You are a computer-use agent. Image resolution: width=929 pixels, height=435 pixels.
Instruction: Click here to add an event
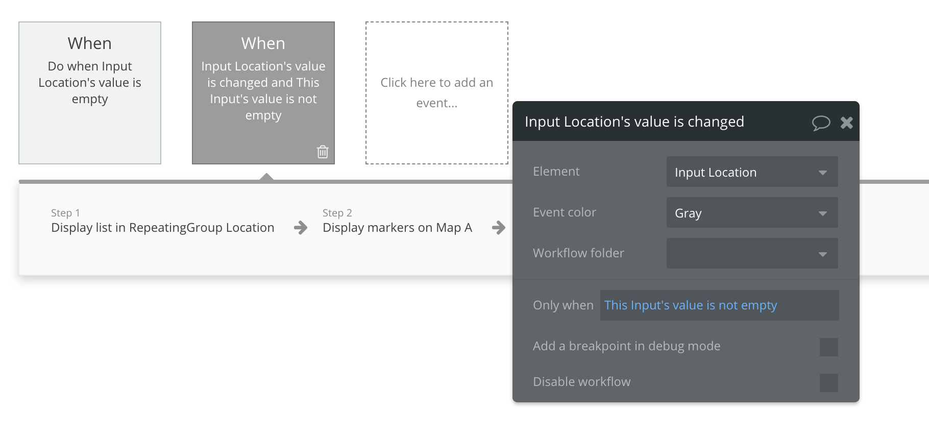tap(437, 93)
